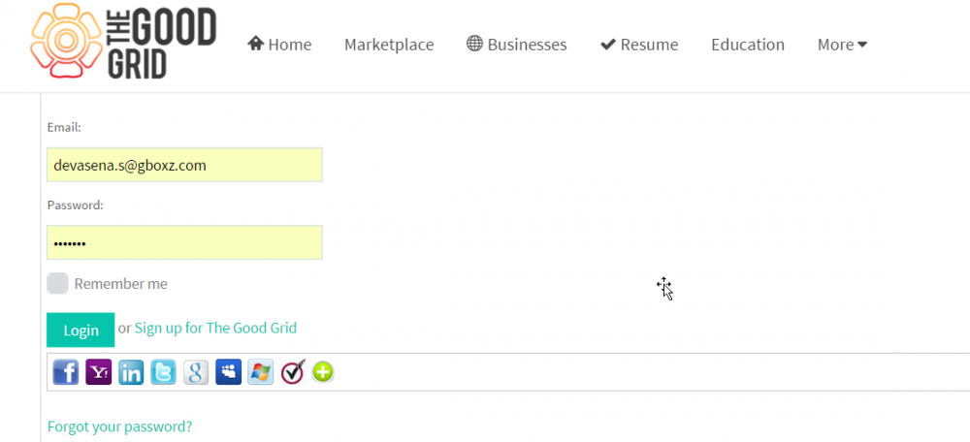
Task: Click the Twitter bird login icon
Action: pyautogui.click(x=163, y=372)
